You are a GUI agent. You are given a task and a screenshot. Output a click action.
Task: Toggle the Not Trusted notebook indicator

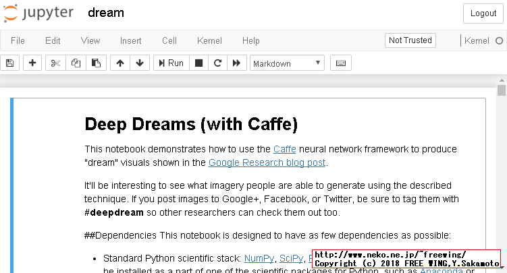coord(410,40)
